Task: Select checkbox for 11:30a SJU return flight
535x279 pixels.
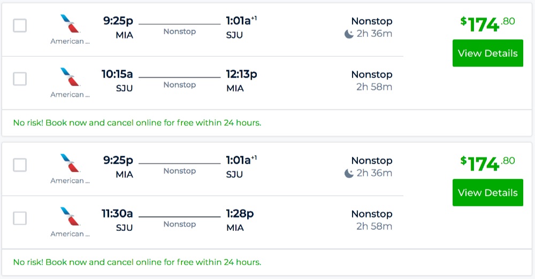Action: pyautogui.click(x=20, y=219)
